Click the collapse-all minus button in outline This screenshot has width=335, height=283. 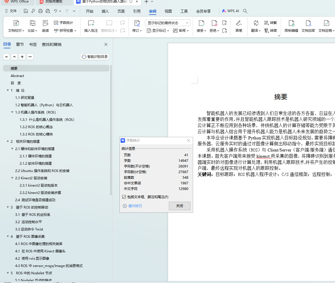[30, 57]
